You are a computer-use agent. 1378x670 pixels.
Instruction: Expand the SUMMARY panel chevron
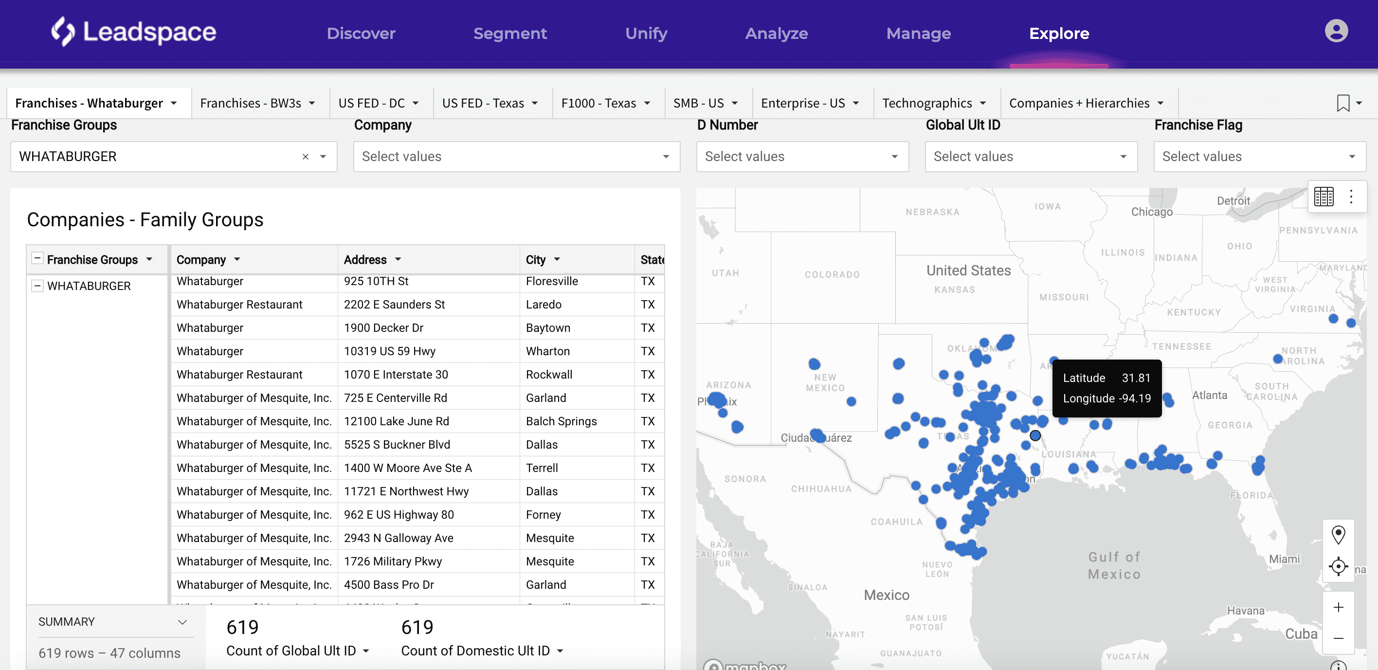pyautogui.click(x=182, y=622)
